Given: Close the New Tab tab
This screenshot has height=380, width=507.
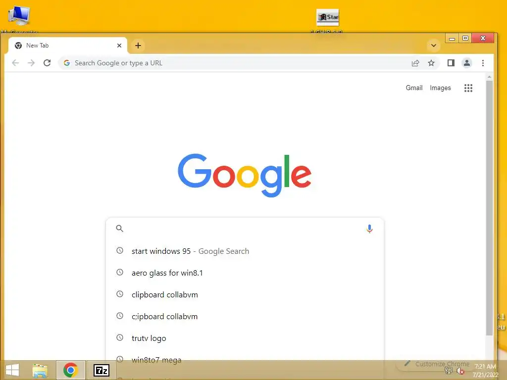Looking at the screenshot, I should (119, 46).
